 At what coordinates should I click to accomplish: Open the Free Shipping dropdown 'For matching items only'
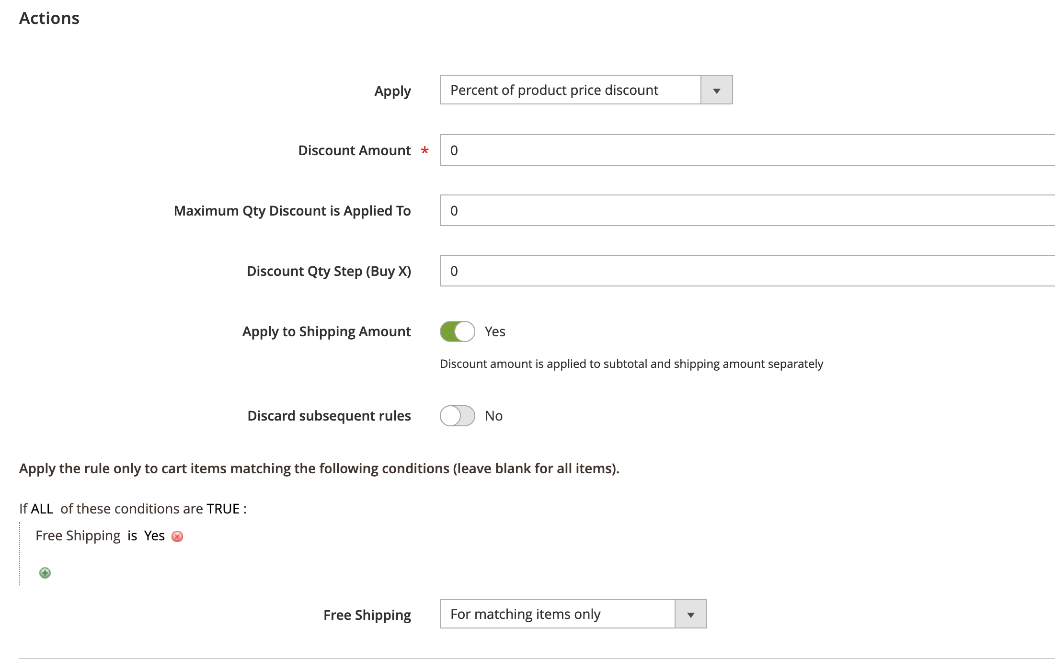coord(556,614)
